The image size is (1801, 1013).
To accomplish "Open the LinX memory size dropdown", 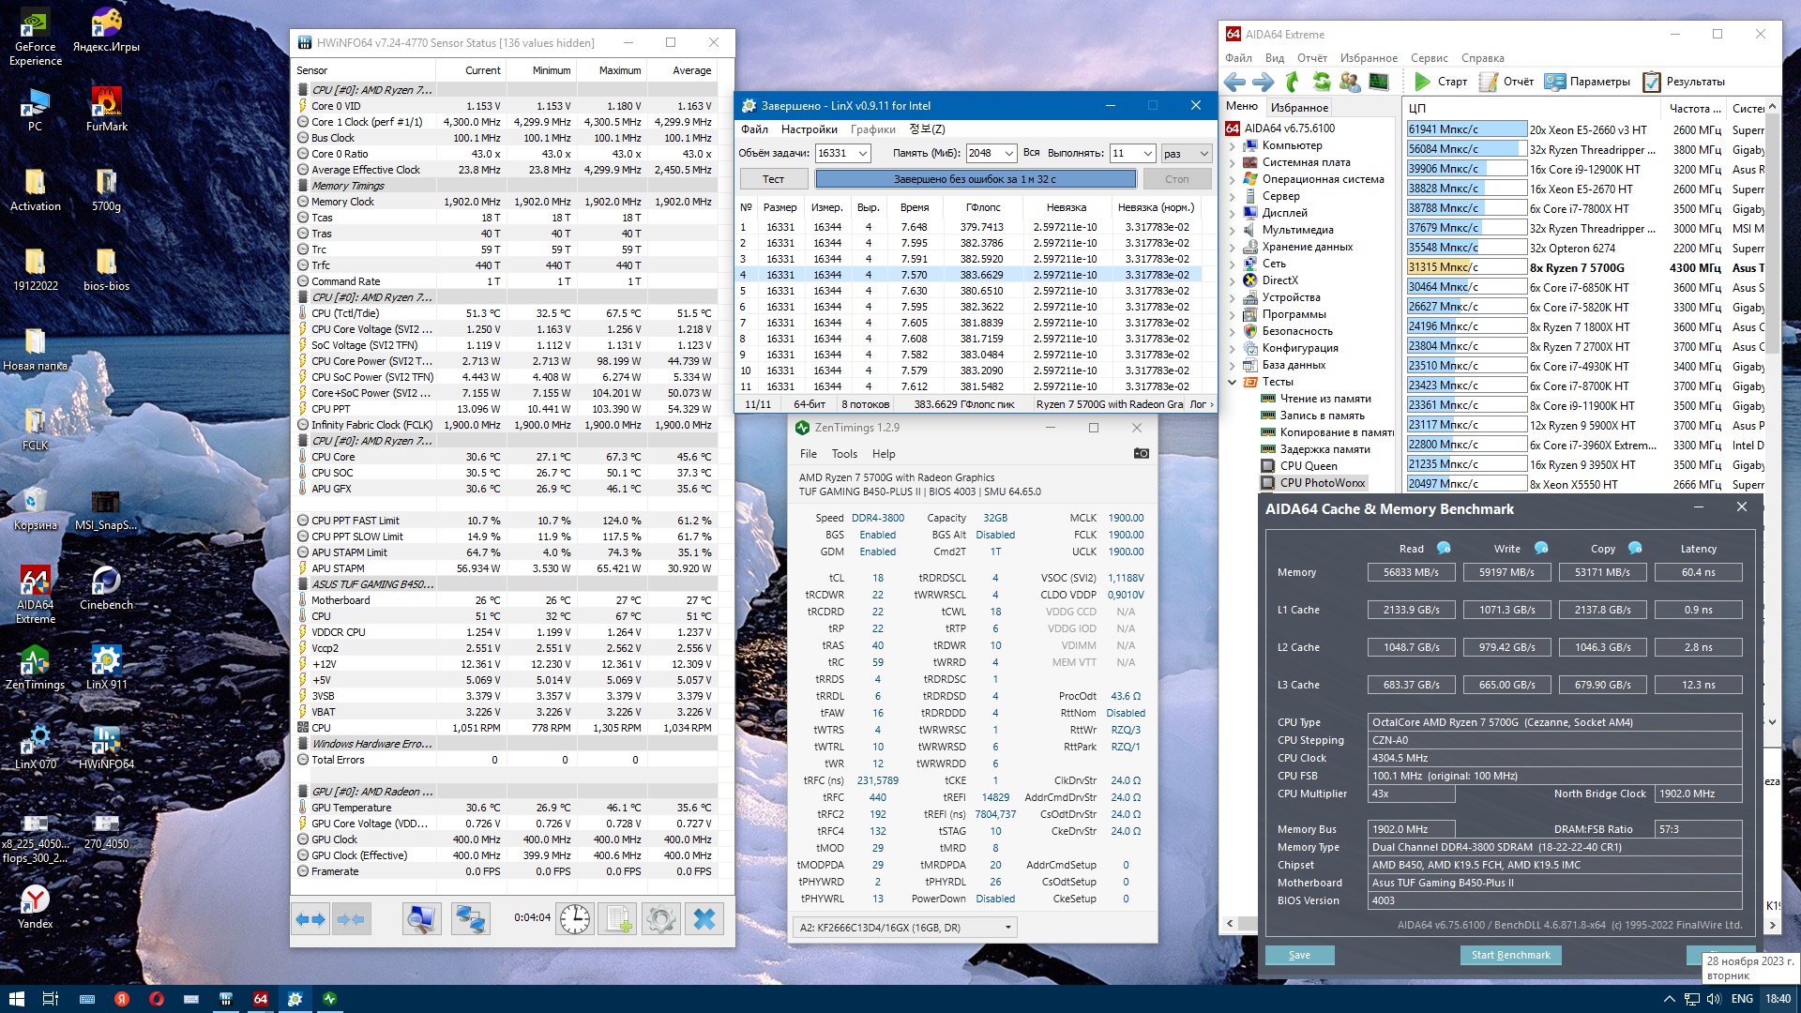I will 1008,153.
